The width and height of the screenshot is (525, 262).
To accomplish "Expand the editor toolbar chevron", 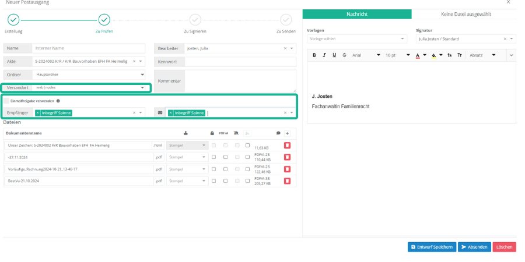I will tap(511, 55).
